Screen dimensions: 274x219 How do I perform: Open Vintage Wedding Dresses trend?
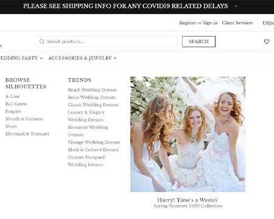click(x=94, y=142)
